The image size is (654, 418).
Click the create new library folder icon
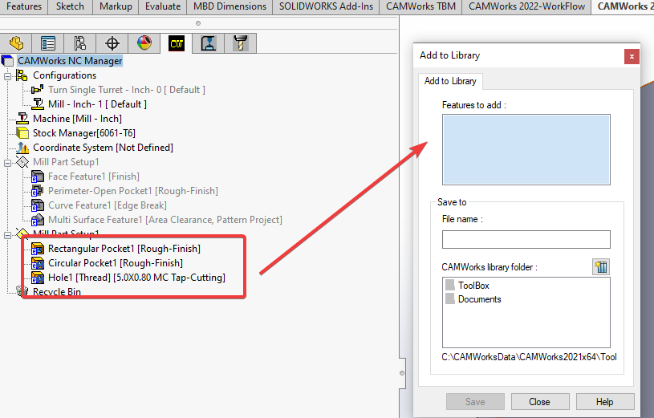(x=601, y=267)
